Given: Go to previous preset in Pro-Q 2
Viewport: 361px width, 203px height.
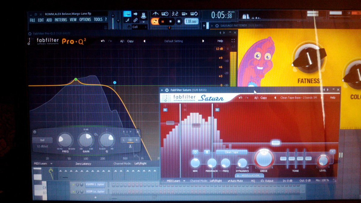Looking at the screenshot, I should (x=144, y=41).
